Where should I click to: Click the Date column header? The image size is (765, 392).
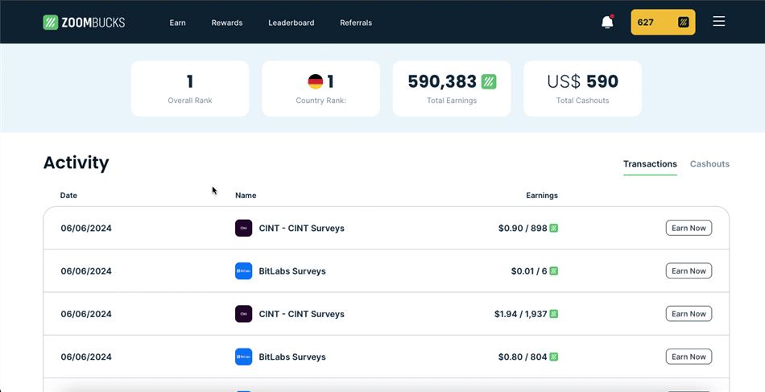tap(68, 196)
